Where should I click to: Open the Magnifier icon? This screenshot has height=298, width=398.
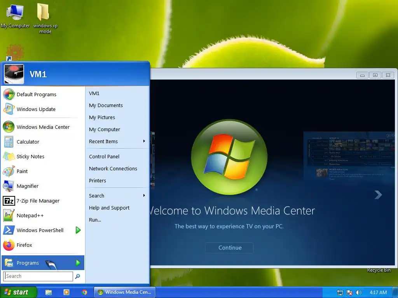click(x=9, y=186)
